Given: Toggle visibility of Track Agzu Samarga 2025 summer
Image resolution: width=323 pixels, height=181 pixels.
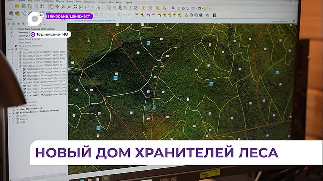Looking at the screenshot, I should (x=12, y=29).
